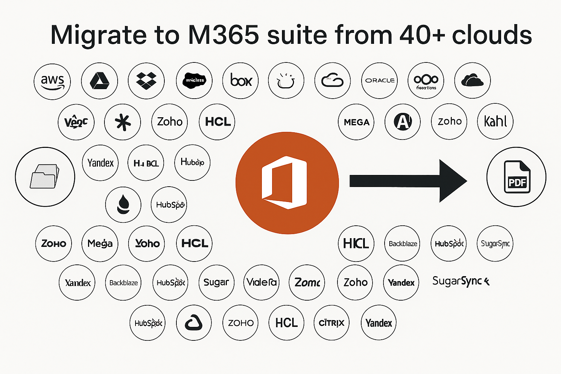The height and width of the screenshot is (374, 561).
Task: Click the water droplet icon
Action: coord(123,205)
